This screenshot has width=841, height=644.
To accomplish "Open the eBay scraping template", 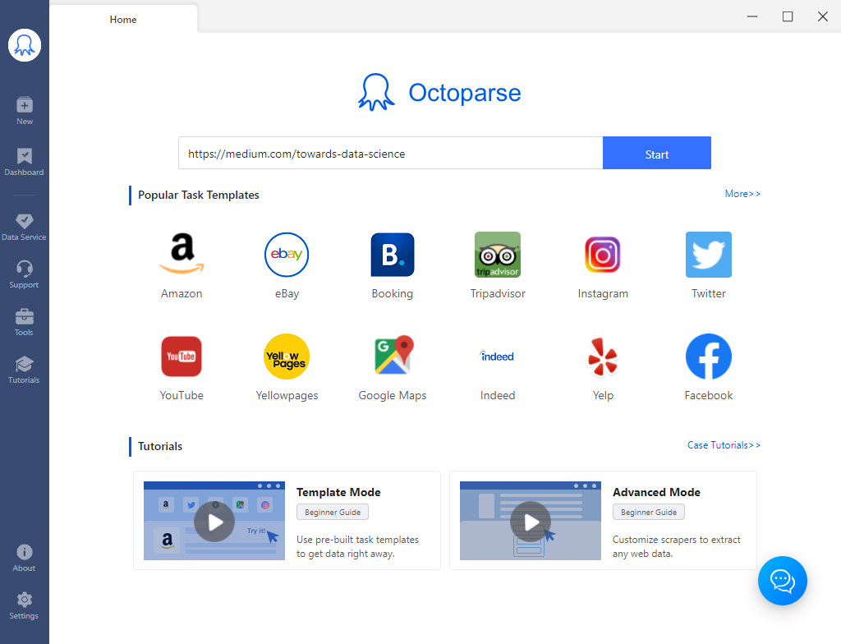I will (x=287, y=255).
